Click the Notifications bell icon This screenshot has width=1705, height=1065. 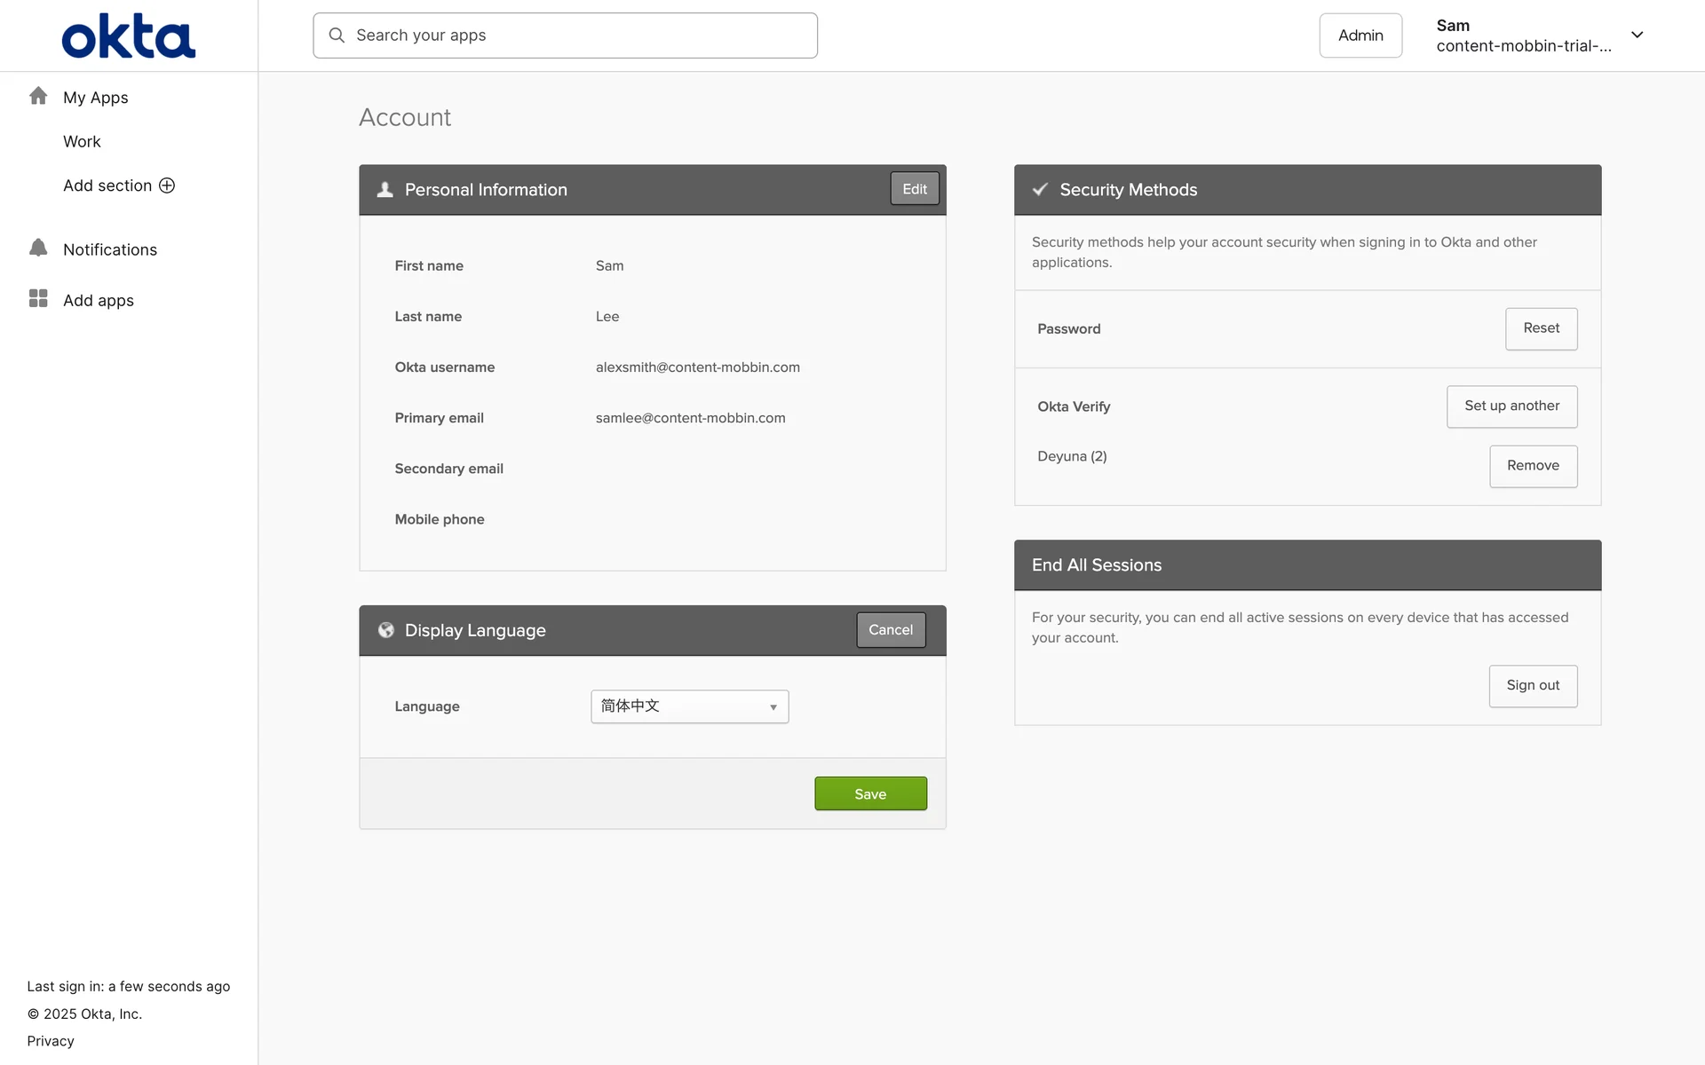tap(38, 248)
